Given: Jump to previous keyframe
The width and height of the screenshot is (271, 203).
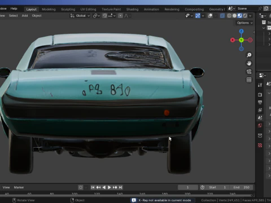Looking at the screenshot, I should tap(98, 187).
